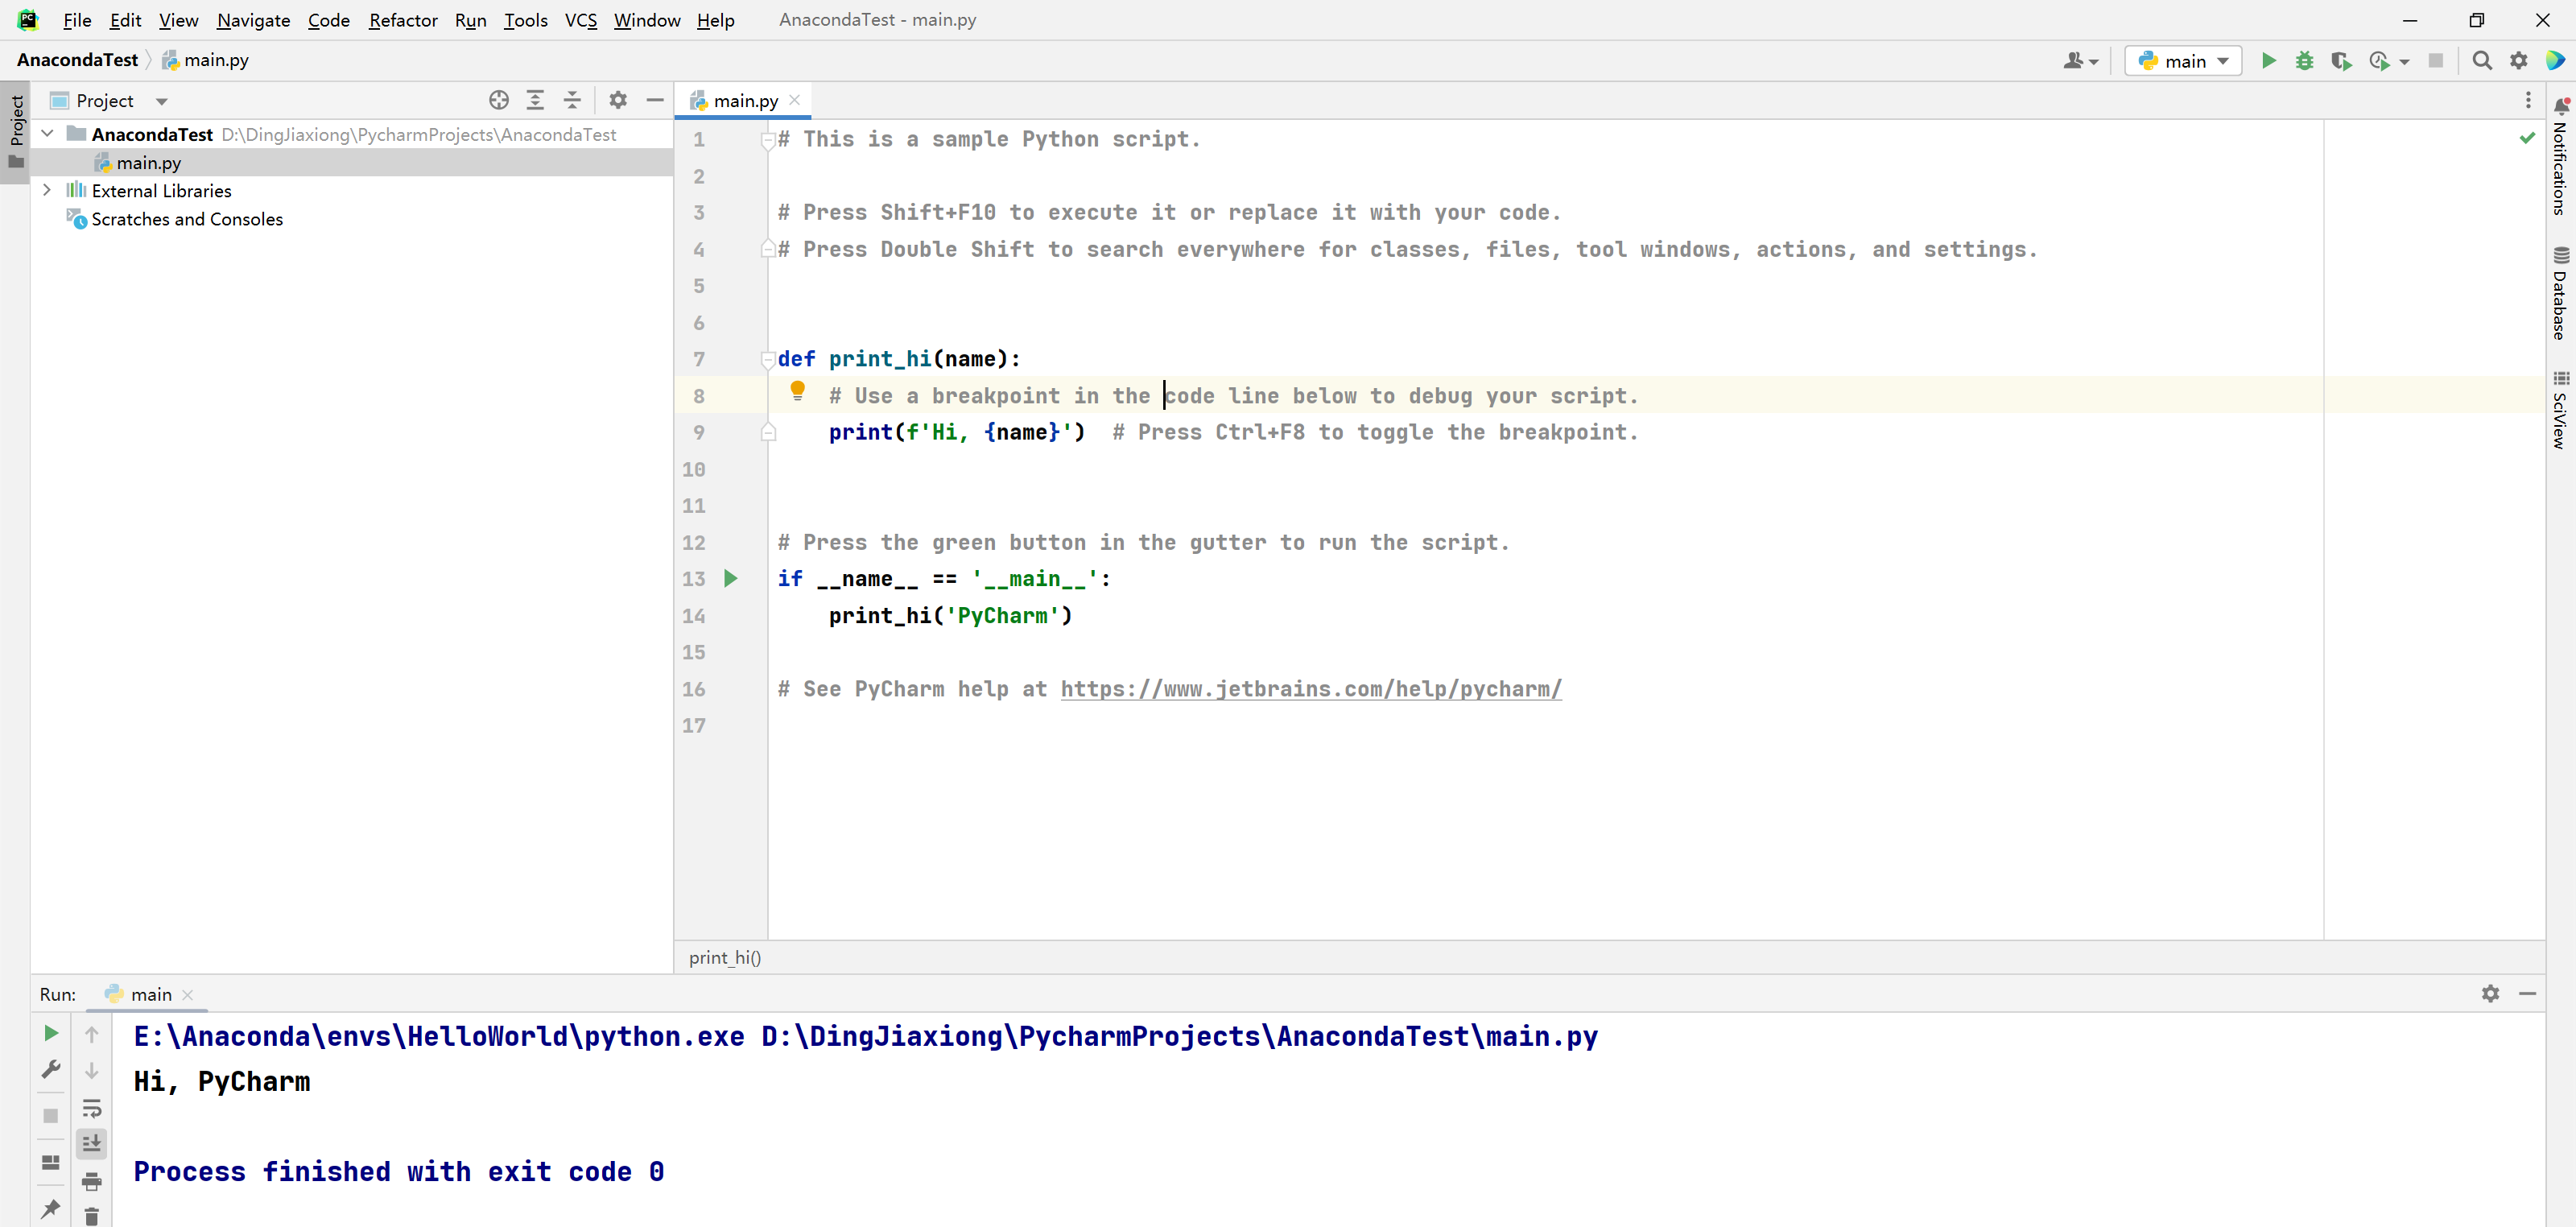Run 'main' with the toolbar play button
The height and width of the screenshot is (1227, 2576).
(2268, 61)
